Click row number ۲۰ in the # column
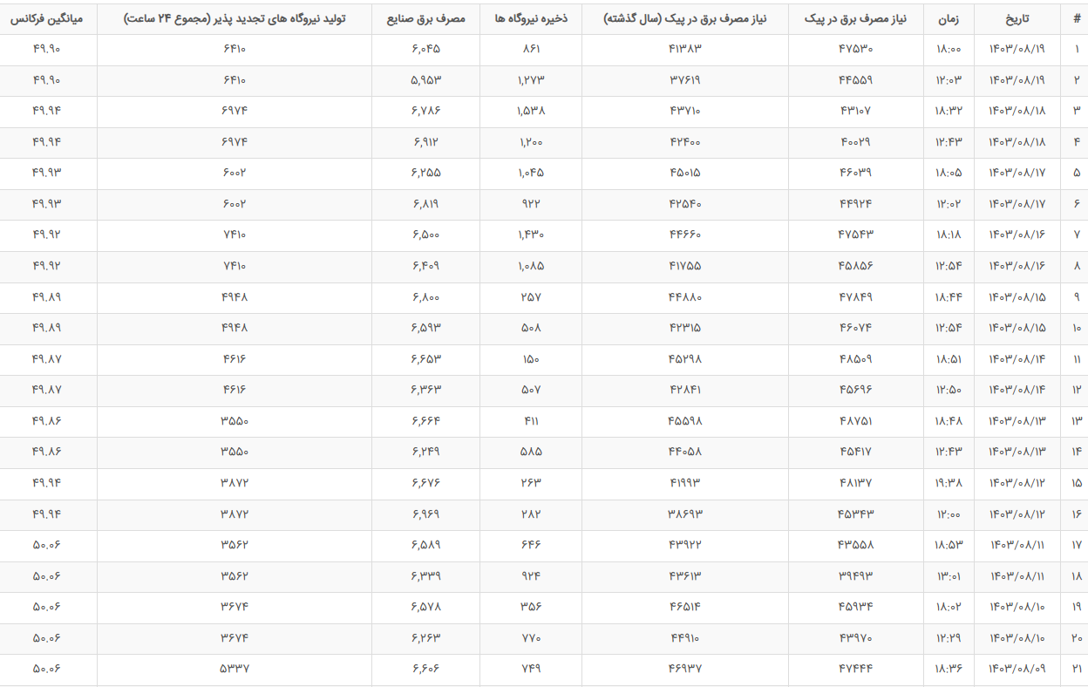The width and height of the screenshot is (1088, 687). pos(1077,638)
